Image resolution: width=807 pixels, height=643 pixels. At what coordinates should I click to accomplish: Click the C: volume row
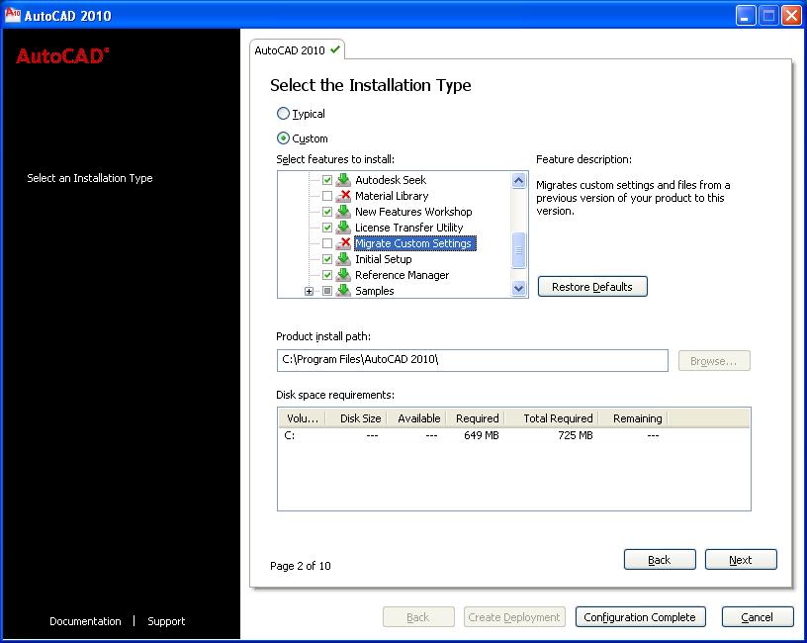513,435
